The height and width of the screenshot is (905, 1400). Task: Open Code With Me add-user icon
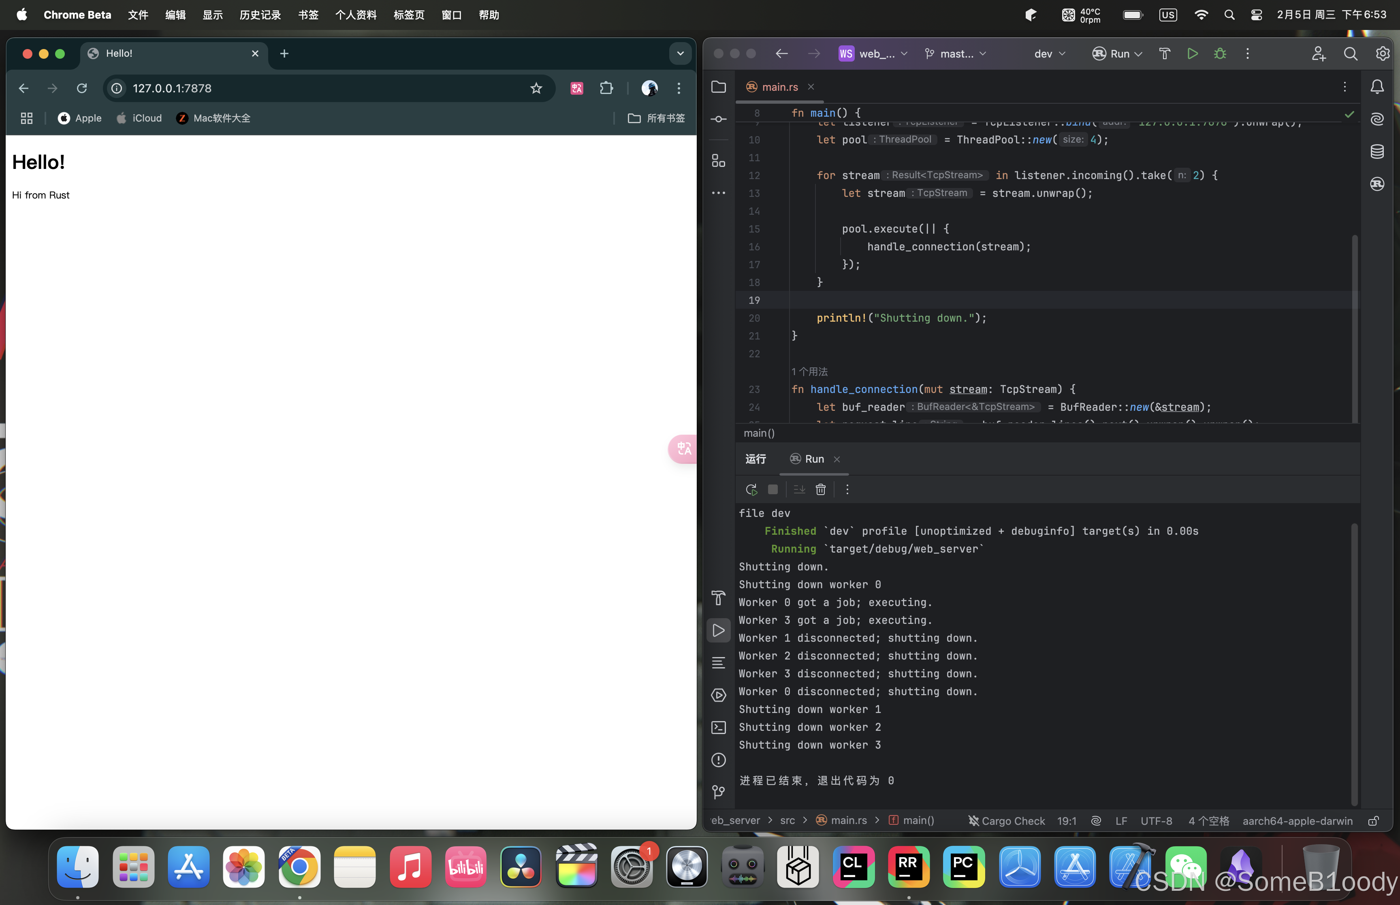[1318, 53]
